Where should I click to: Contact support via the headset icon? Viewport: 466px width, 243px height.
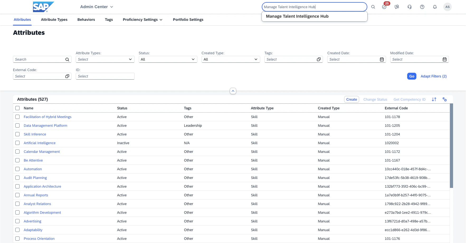coord(409,7)
